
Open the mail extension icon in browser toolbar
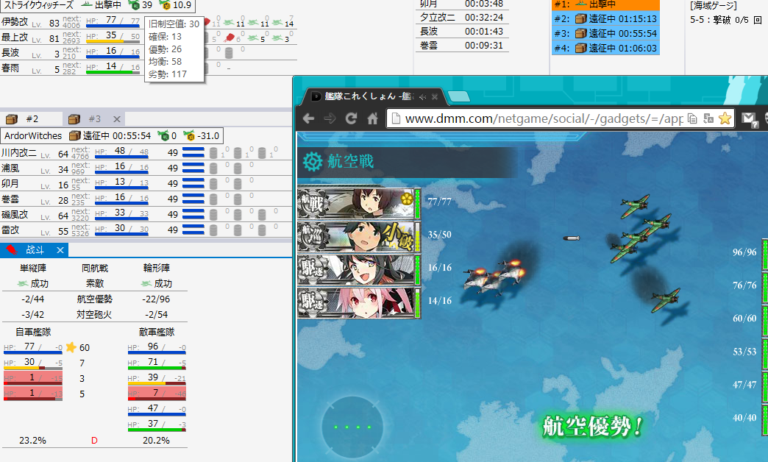[748, 118]
